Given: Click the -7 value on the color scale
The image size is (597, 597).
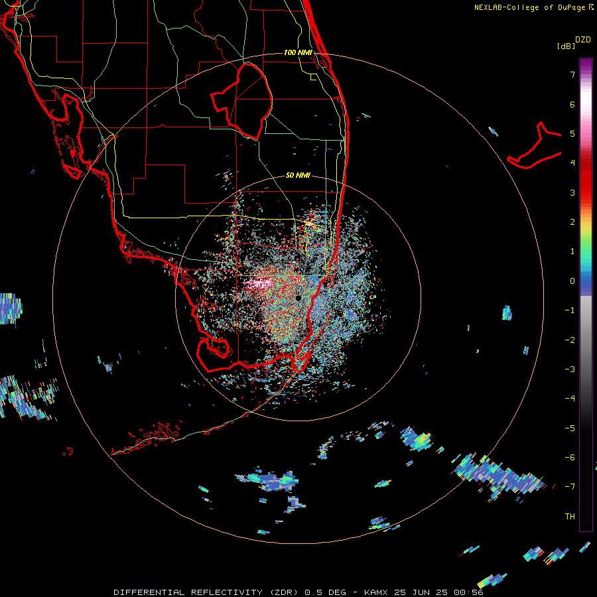Looking at the screenshot, I should (x=570, y=487).
